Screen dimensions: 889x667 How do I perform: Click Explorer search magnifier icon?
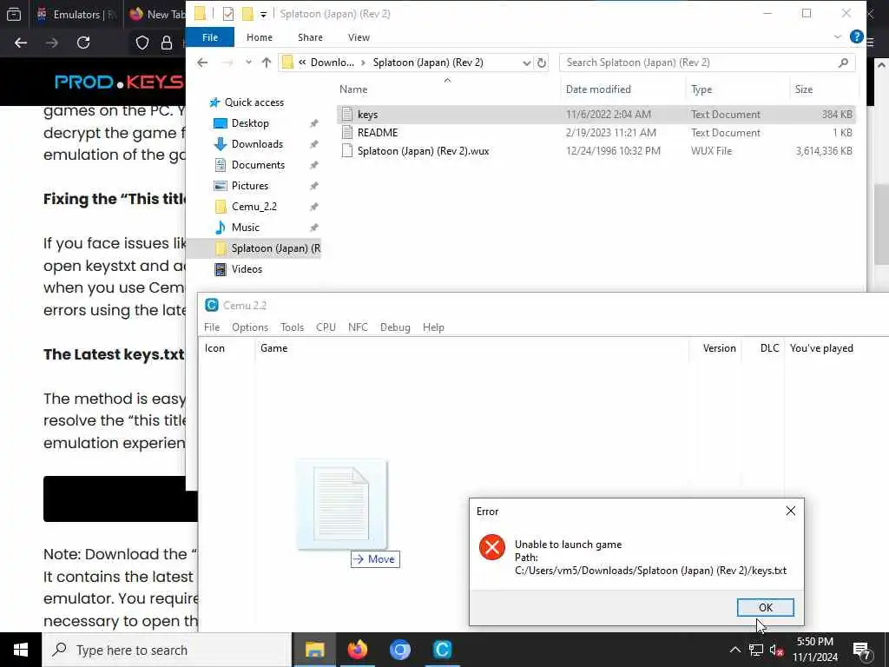843,63
